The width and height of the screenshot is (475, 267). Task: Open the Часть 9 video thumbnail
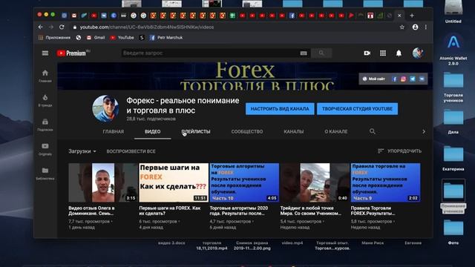pyautogui.click(x=385, y=182)
